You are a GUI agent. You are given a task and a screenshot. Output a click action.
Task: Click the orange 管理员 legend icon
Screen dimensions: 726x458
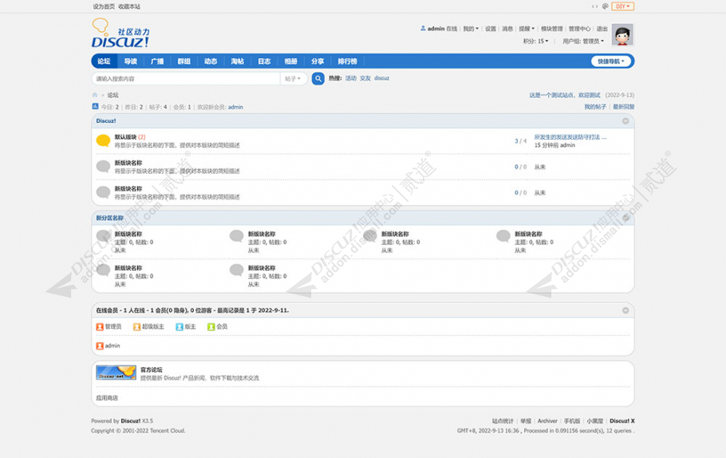point(100,327)
